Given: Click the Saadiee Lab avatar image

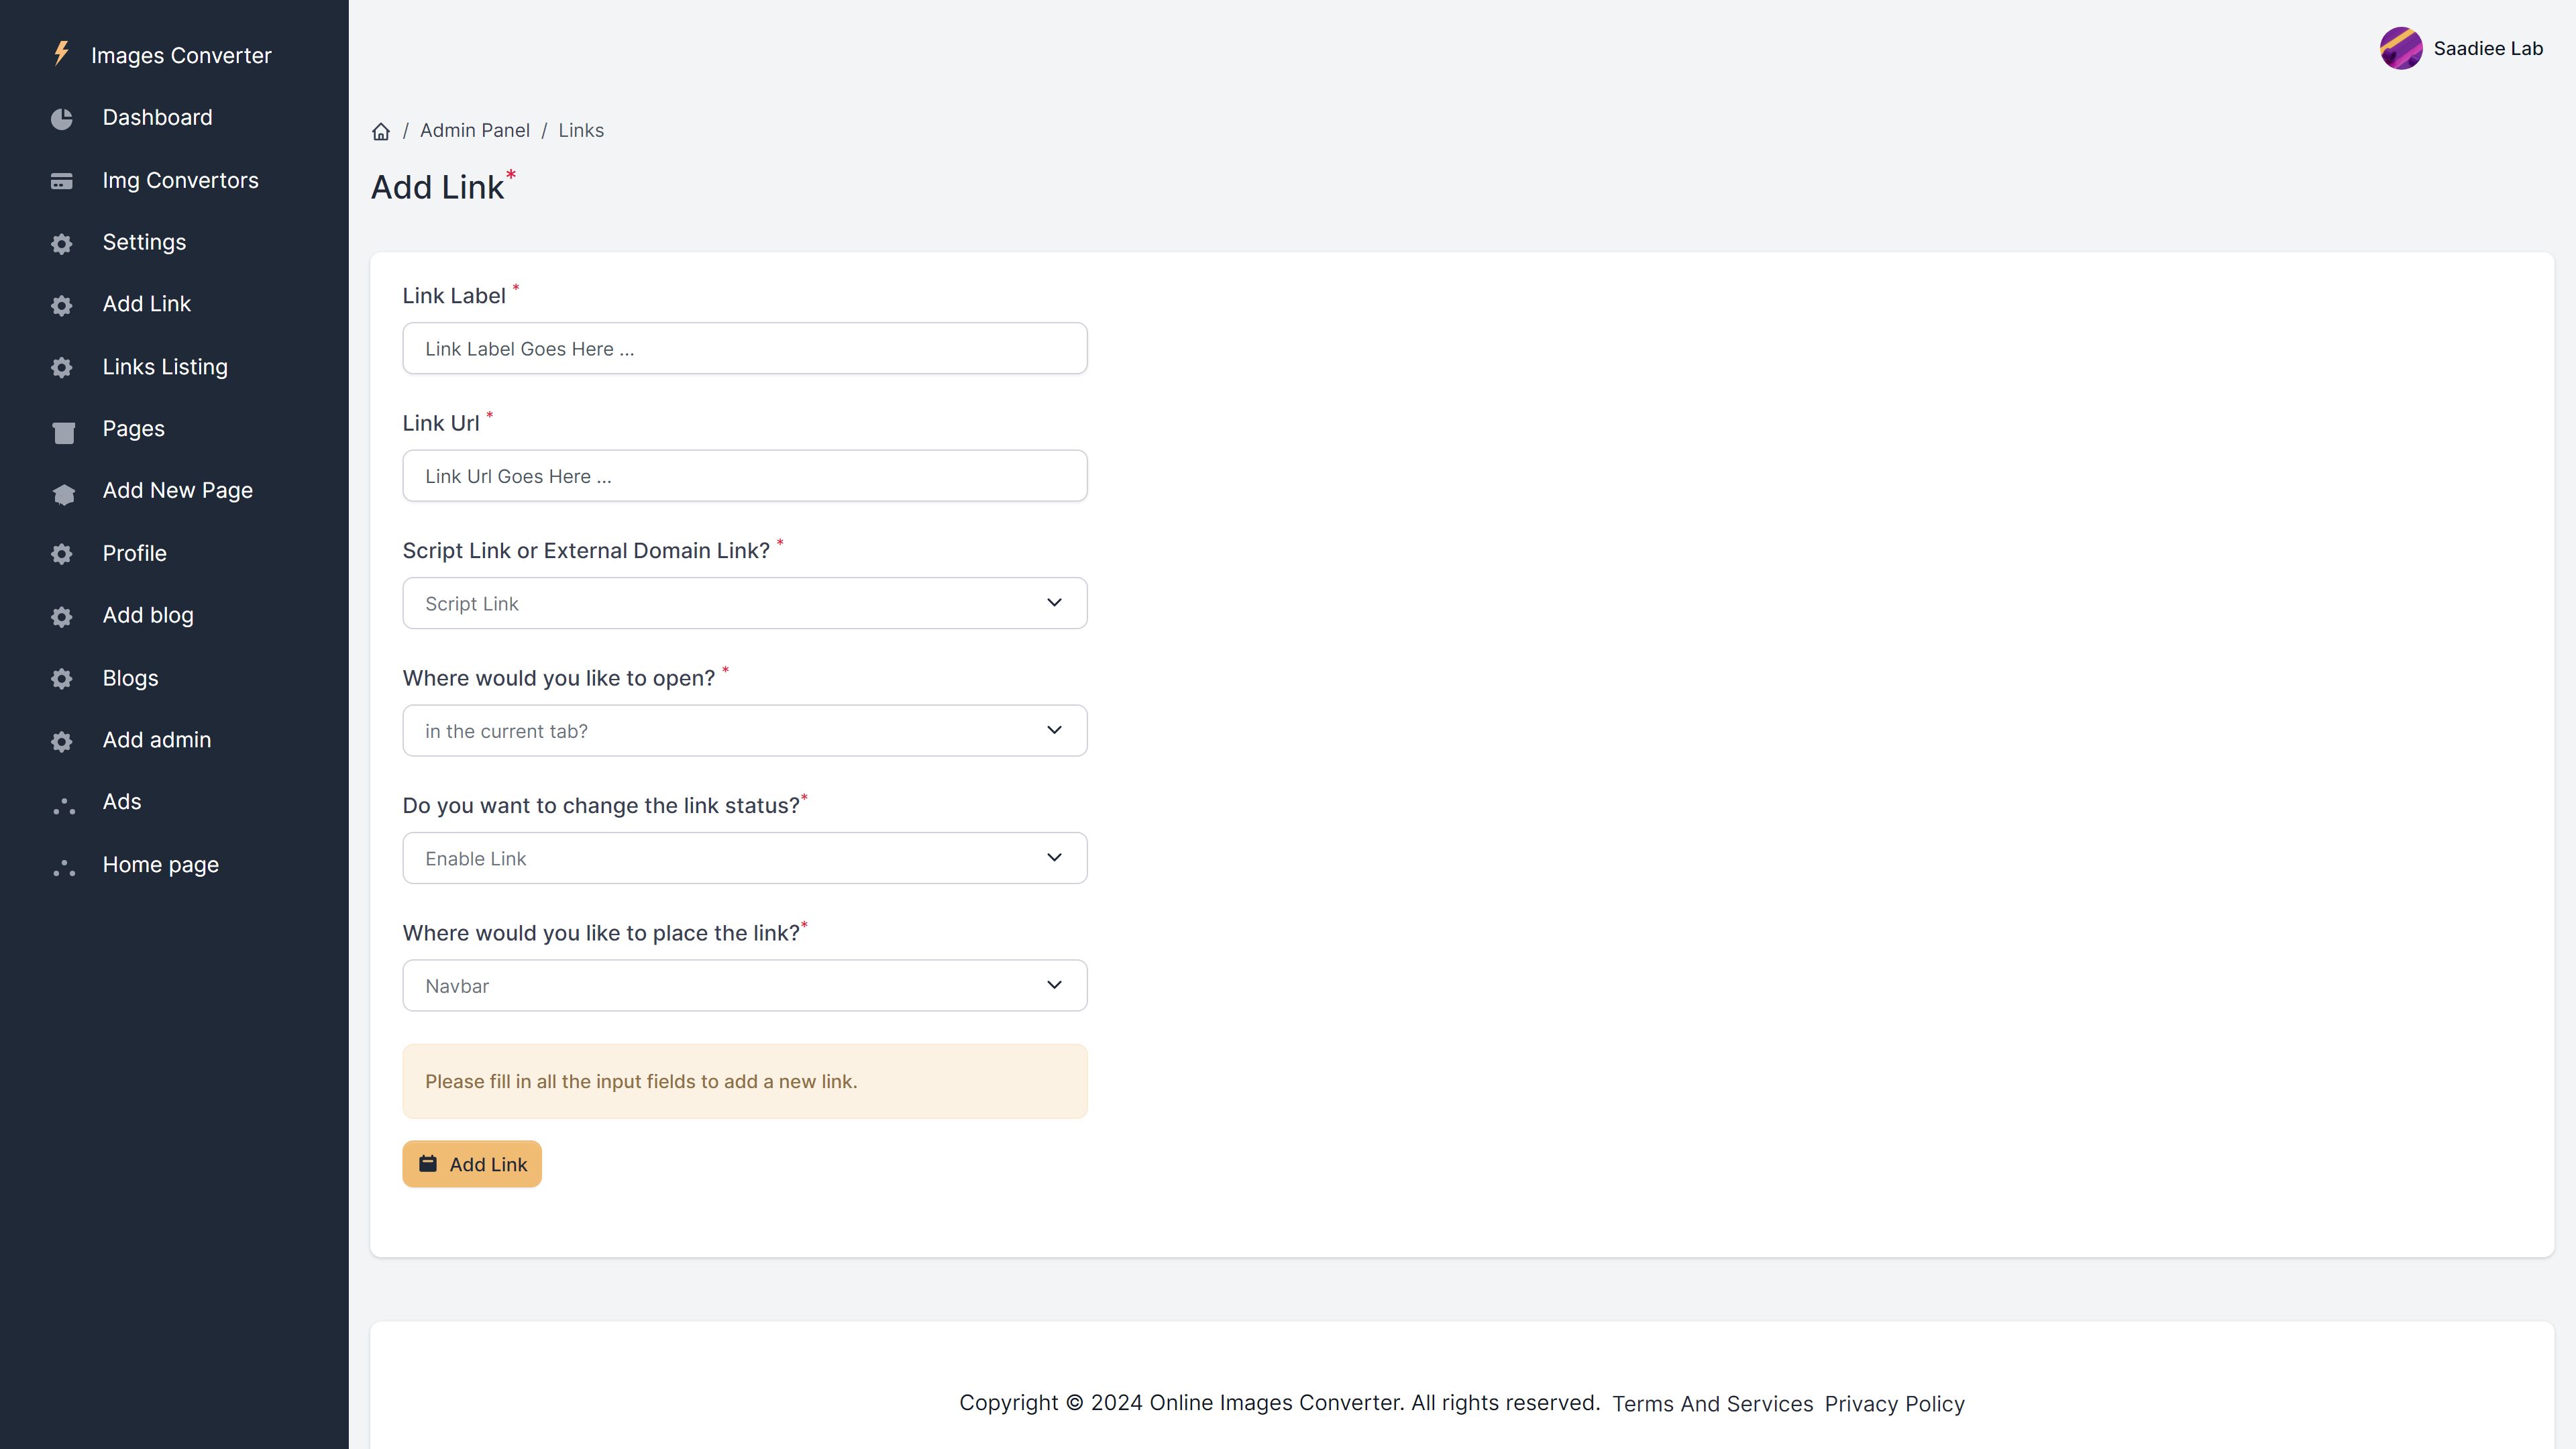Looking at the screenshot, I should point(2400,48).
